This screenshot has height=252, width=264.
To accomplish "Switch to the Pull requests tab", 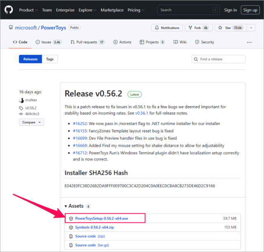I will pyautogui.click(x=87, y=42).
